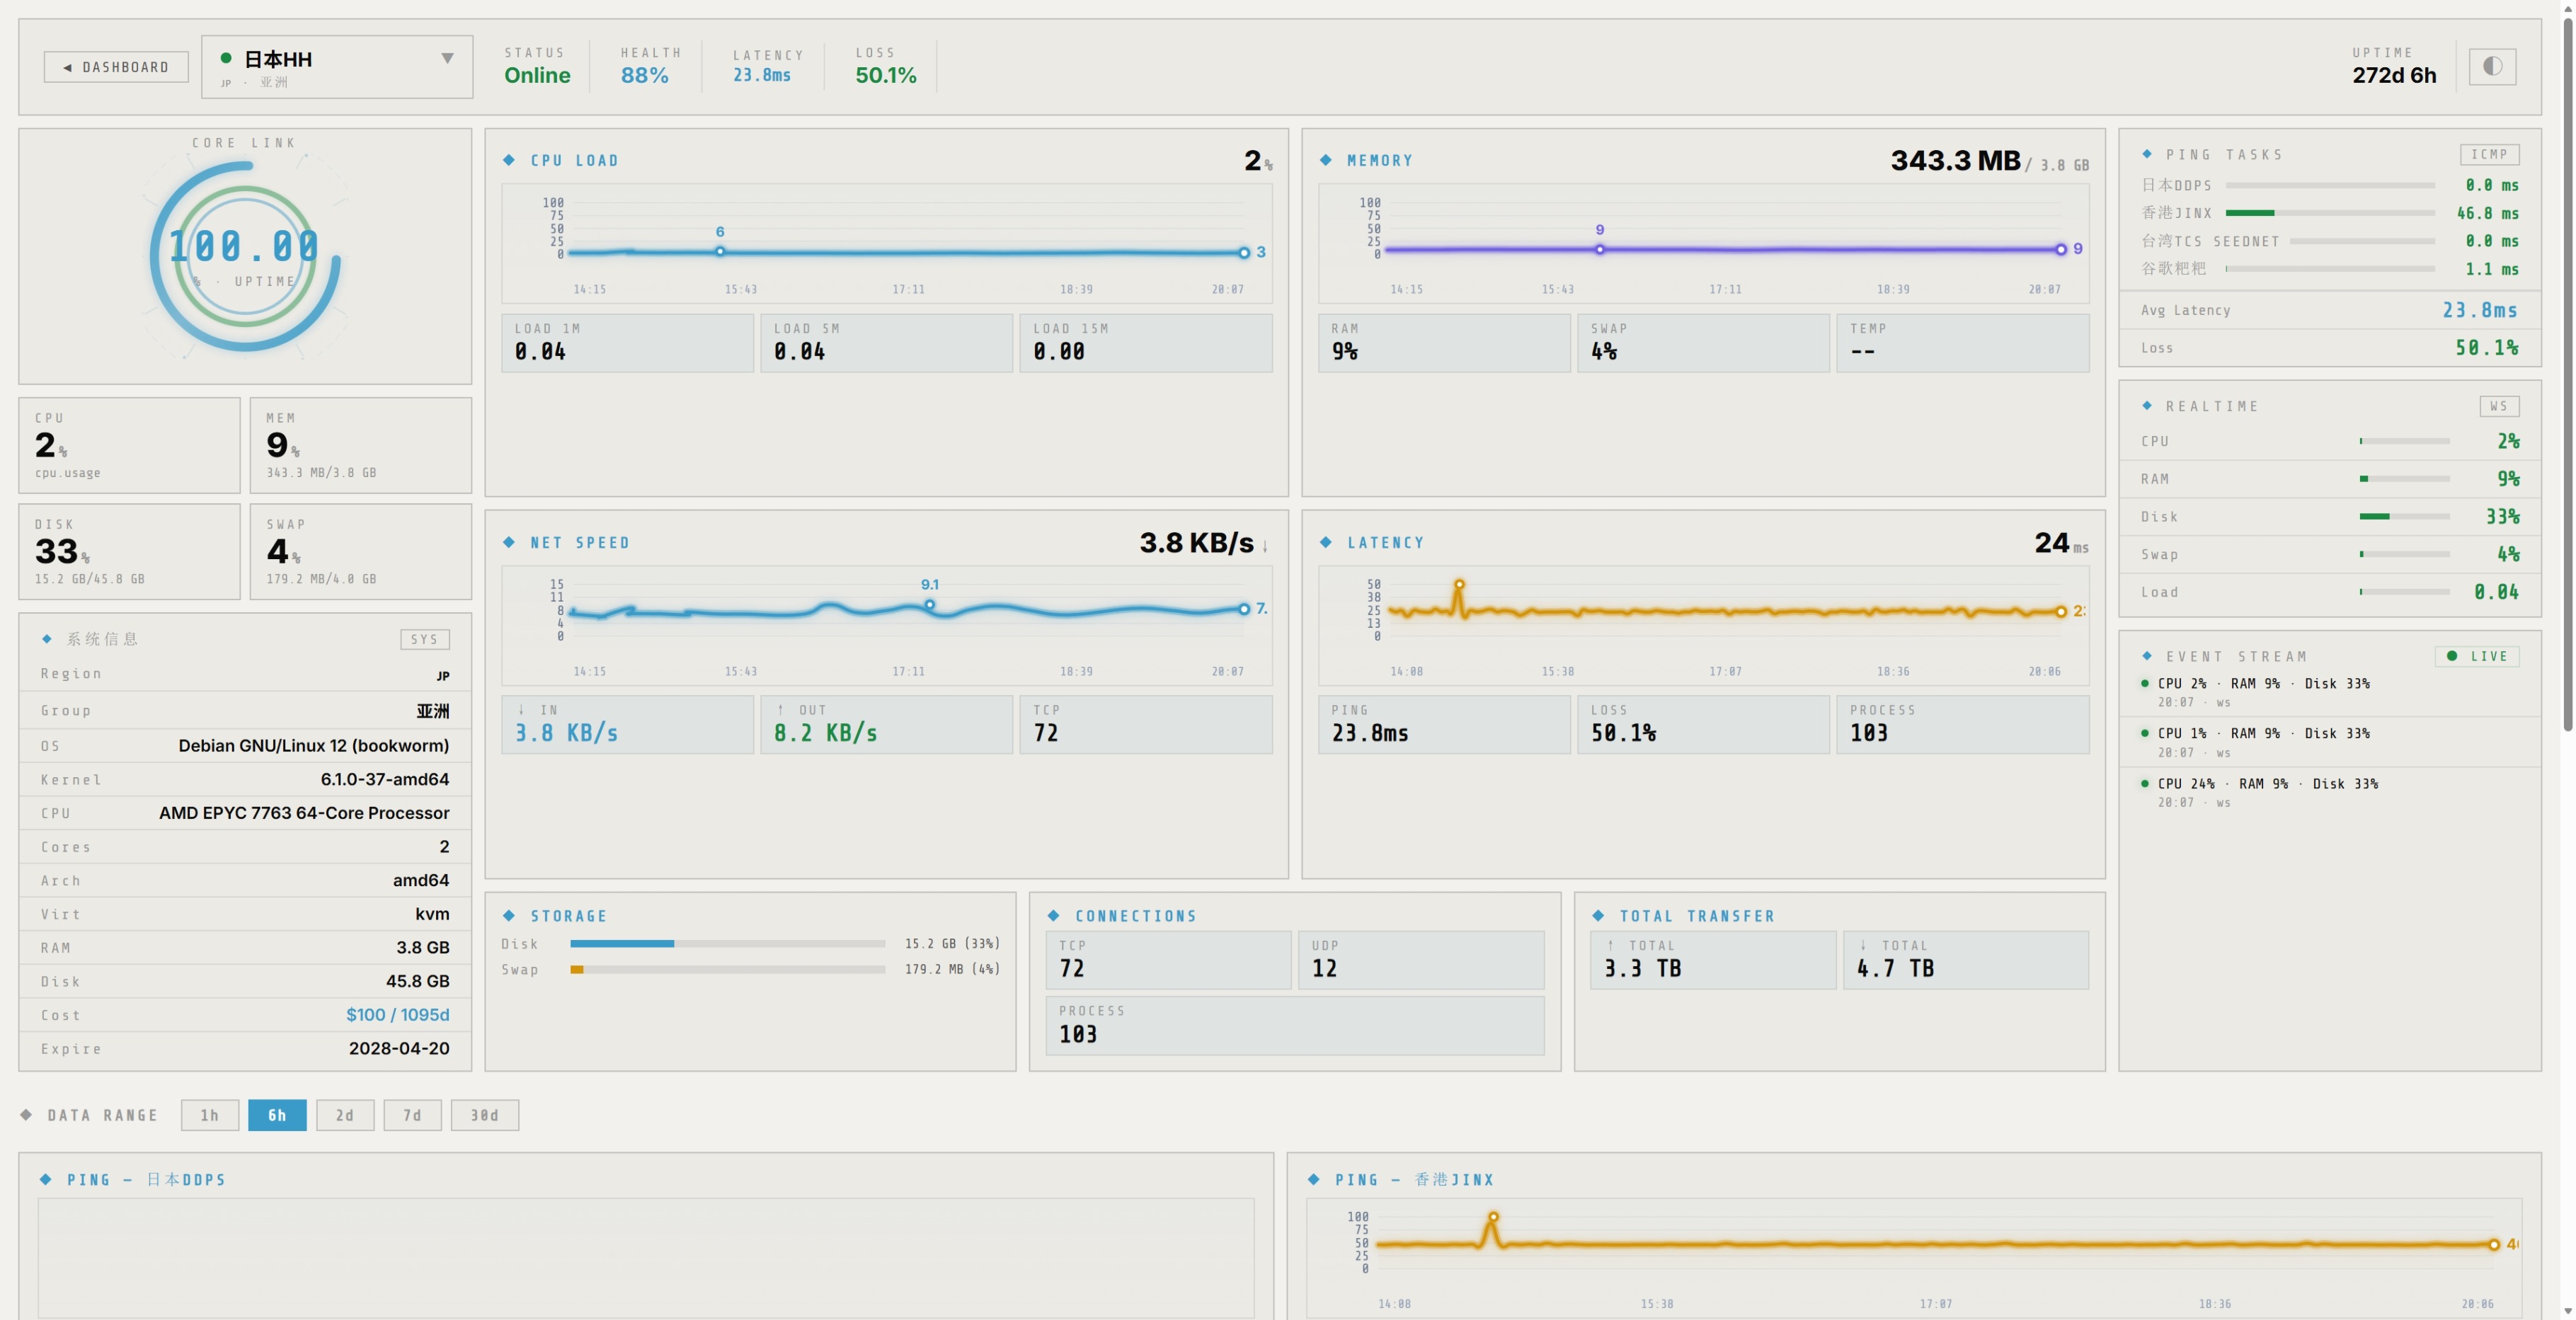Click the Net Speed diamond icon
The height and width of the screenshot is (1320, 2576).
509,542
